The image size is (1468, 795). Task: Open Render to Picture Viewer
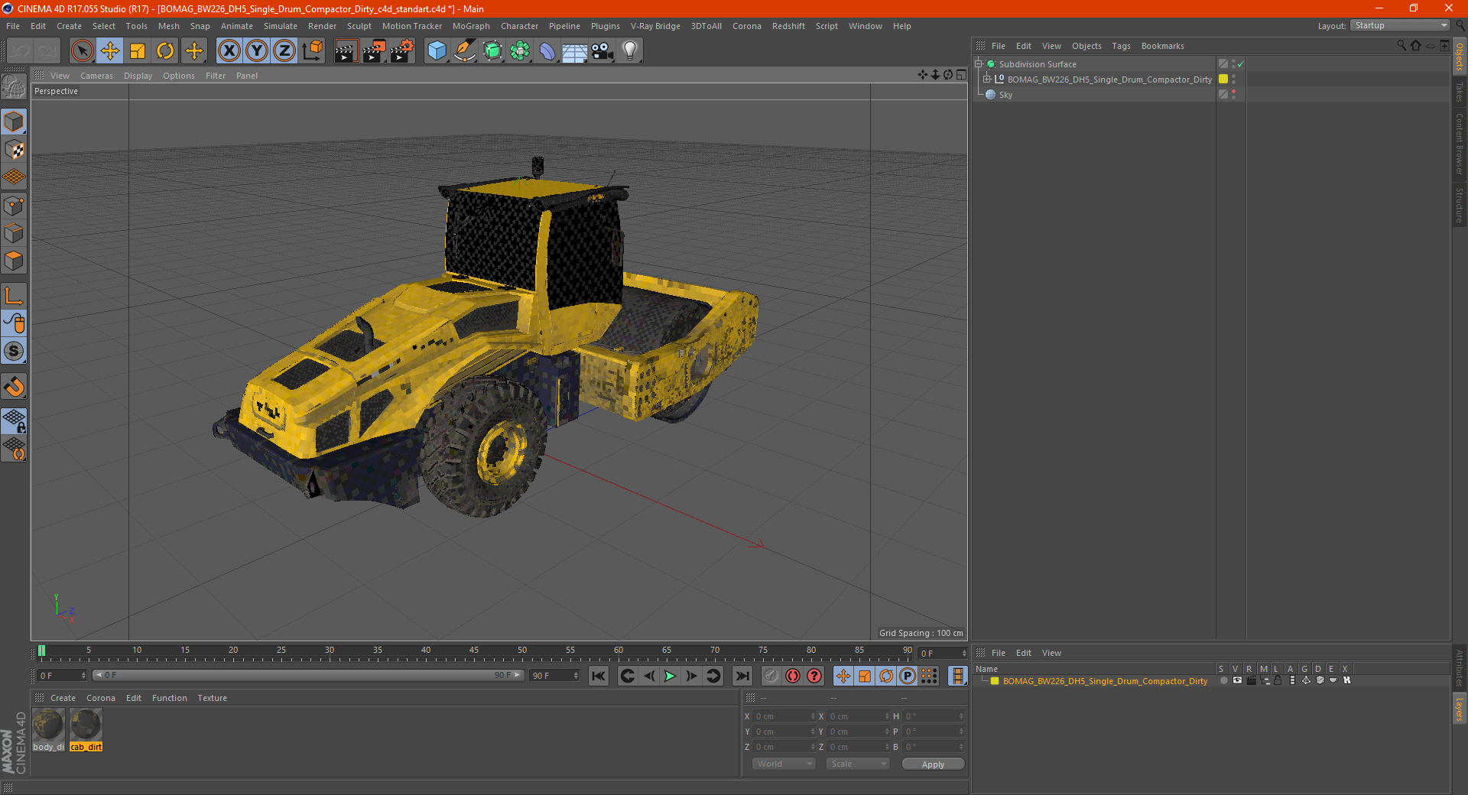click(374, 51)
